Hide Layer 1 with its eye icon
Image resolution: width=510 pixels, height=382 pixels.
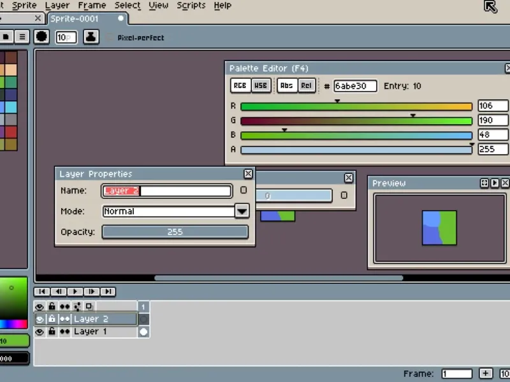tap(40, 332)
